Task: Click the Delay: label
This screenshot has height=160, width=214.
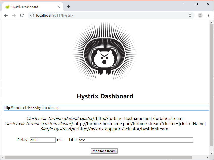Action: pyautogui.click(x=22, y=140)
